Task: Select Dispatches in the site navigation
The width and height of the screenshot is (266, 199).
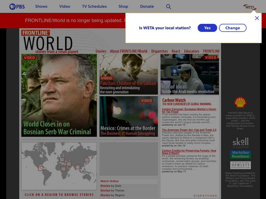Action: 159,51
